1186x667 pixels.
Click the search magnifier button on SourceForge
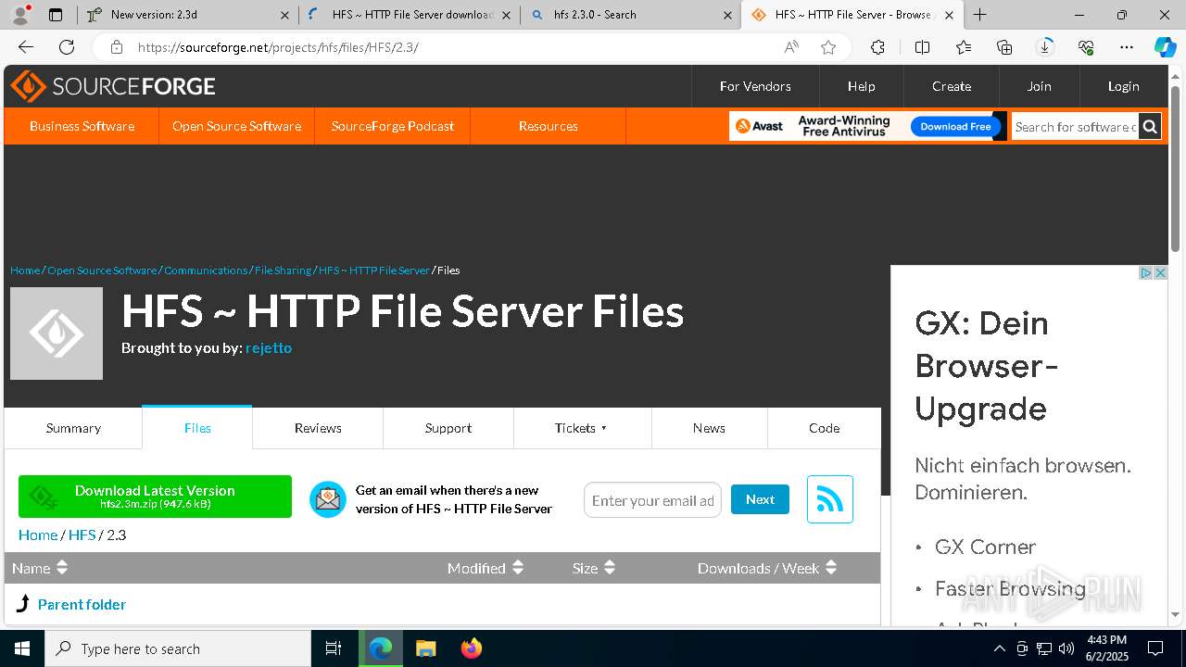pyautogui.click(x=1150, y=126)
